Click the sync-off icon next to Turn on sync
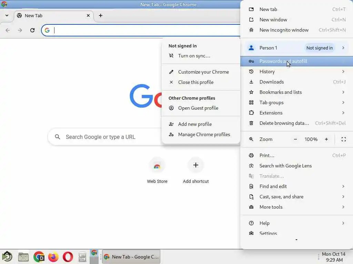The height and width of the screenshot is (264, 353). 171,56
